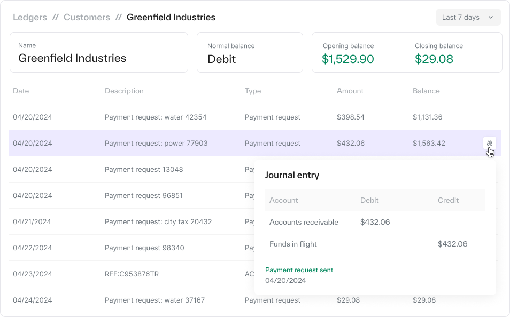Navigate to the Customers breadcrumb

pos(87,17)
